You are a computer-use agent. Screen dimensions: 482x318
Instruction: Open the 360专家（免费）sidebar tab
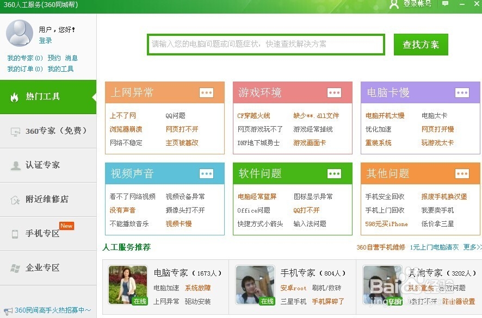tap(48, 131)
